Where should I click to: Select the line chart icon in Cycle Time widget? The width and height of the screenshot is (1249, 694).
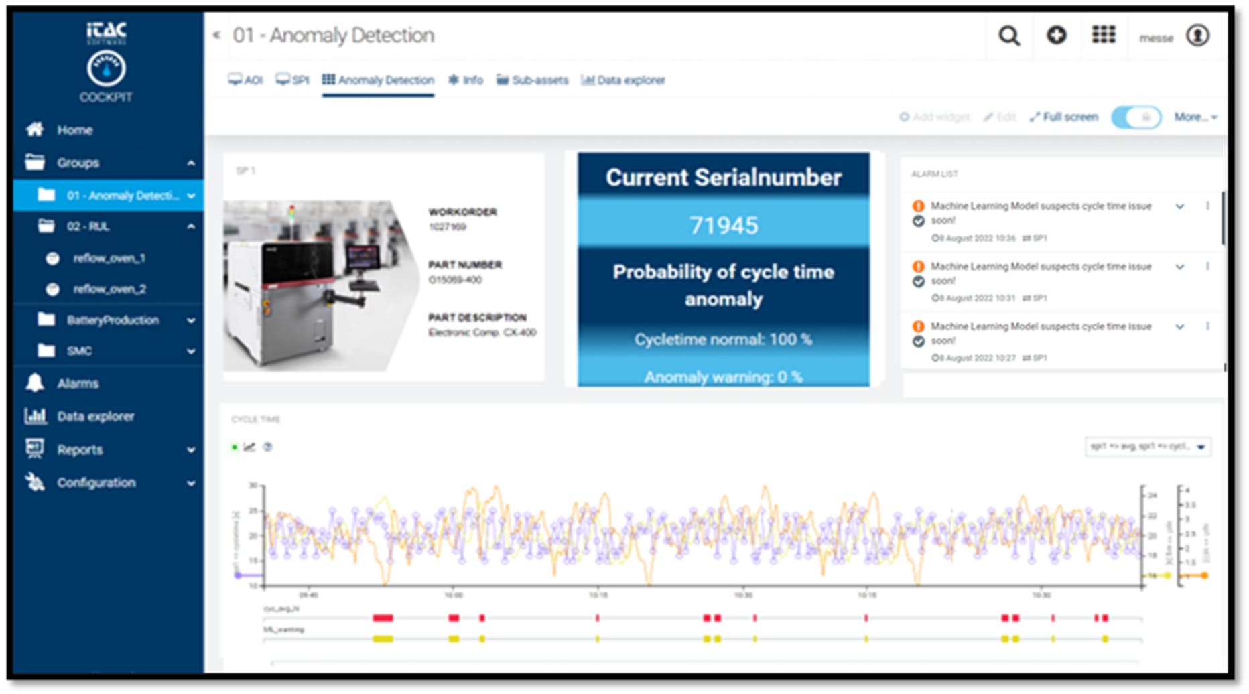point(249,446)
